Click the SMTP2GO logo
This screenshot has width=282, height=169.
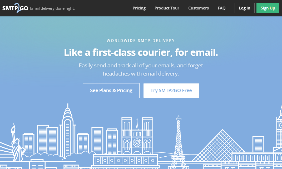[15, 8]
